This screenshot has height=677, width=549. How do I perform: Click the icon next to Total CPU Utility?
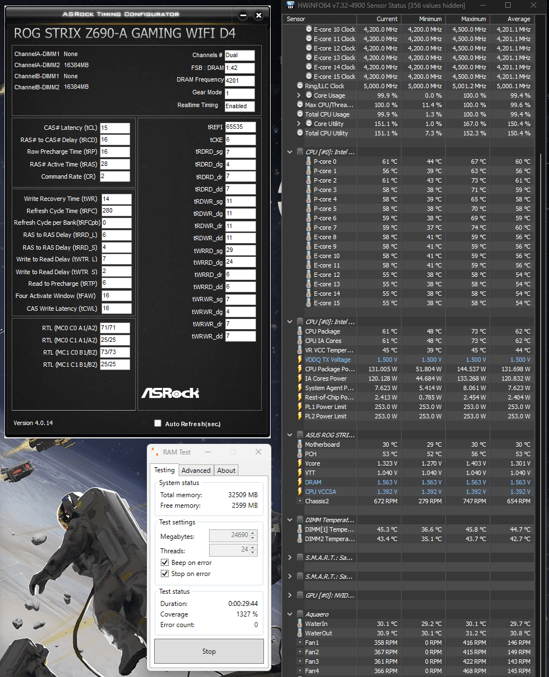pos(300,133)
